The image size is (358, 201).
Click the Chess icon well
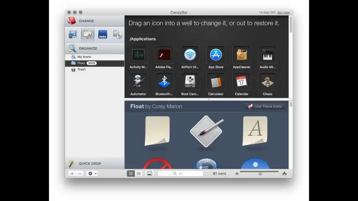tap(267, 82)
